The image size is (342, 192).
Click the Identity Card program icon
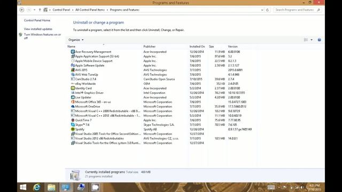coord(73,88)
